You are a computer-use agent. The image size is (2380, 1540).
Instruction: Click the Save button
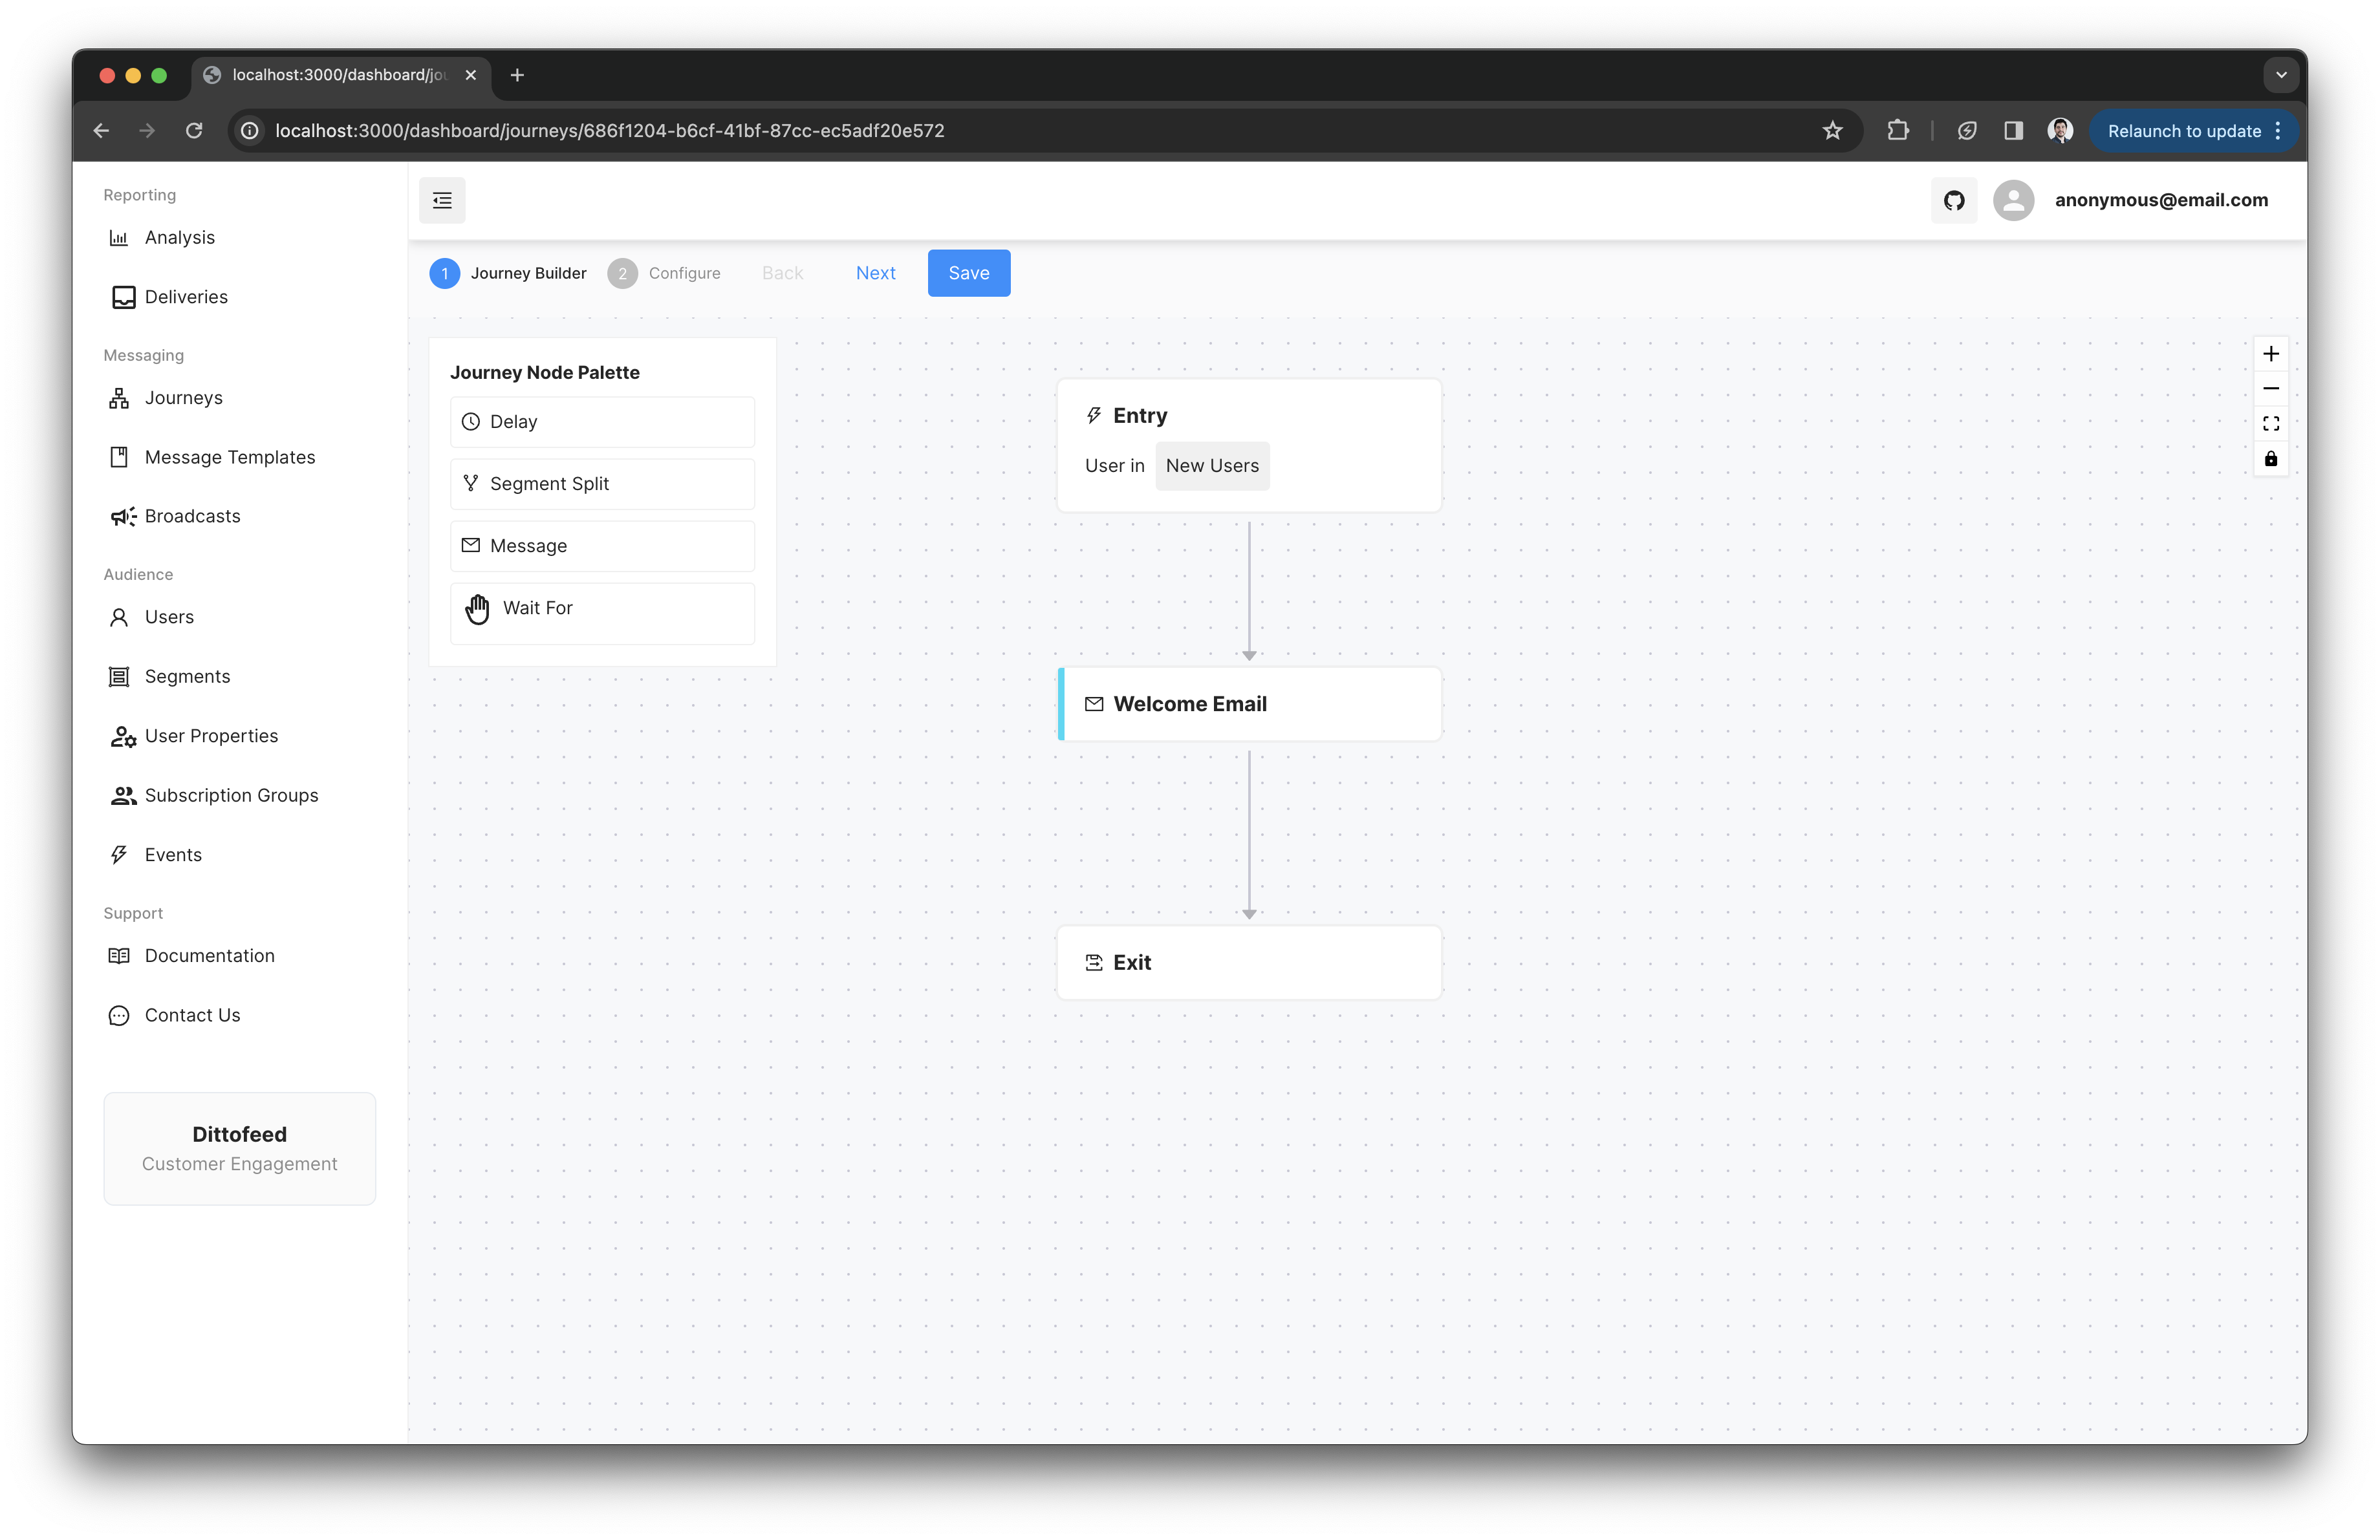pyautogui.click(x=968, y=273)
